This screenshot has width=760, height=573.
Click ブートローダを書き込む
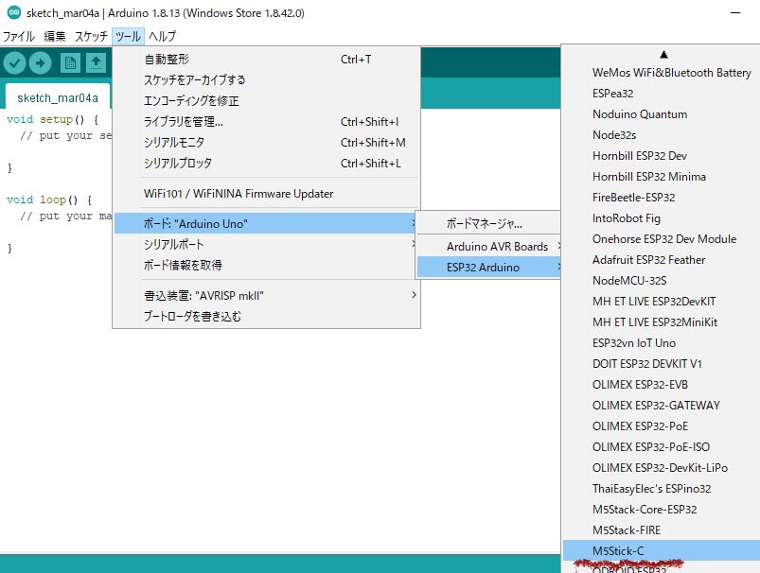click(266, 317)
